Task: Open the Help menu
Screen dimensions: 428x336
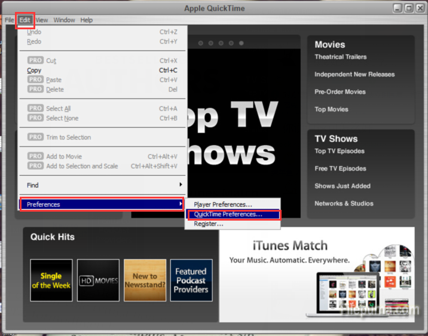Action: [x=87, y=20]
